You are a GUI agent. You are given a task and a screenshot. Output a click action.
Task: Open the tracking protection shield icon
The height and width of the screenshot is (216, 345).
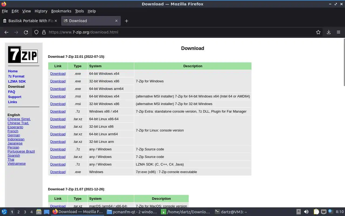point(36,32)
